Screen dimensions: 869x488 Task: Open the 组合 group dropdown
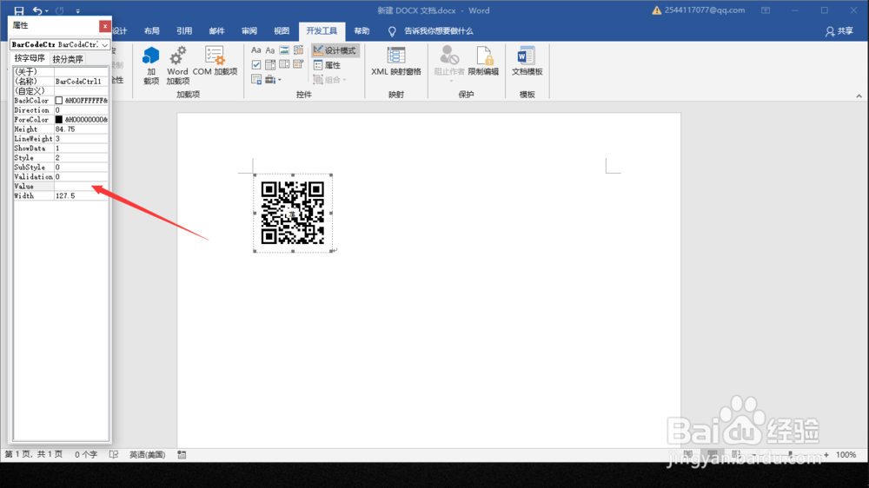pos(329,80)
